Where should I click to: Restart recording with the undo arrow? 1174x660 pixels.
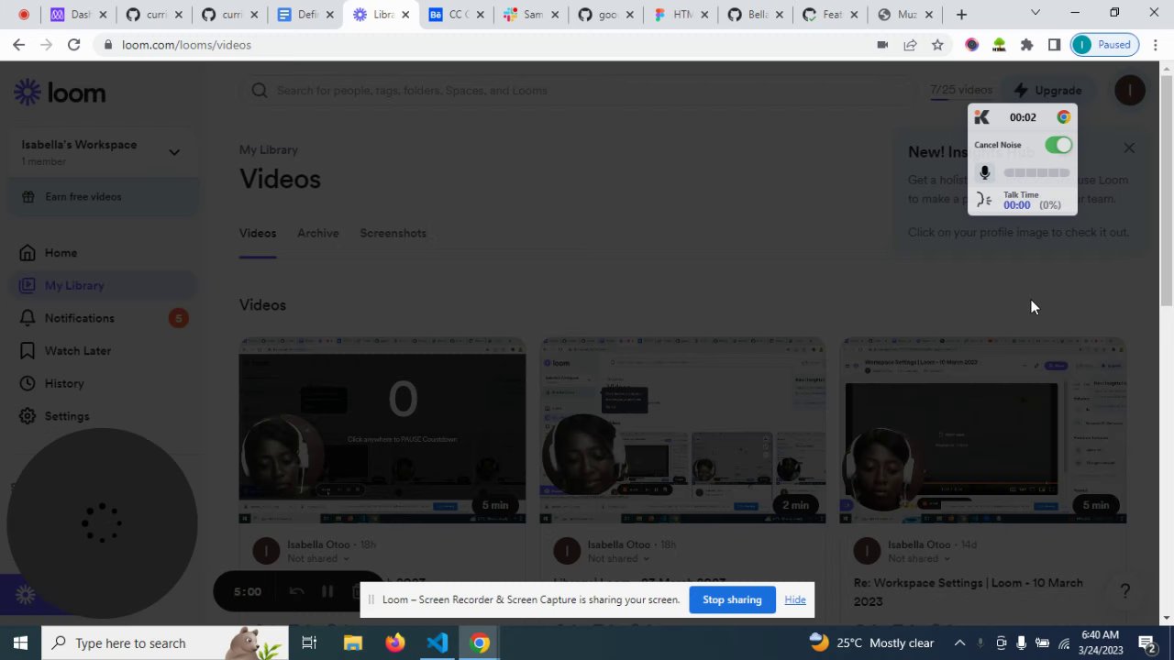(x=296, y=591)
